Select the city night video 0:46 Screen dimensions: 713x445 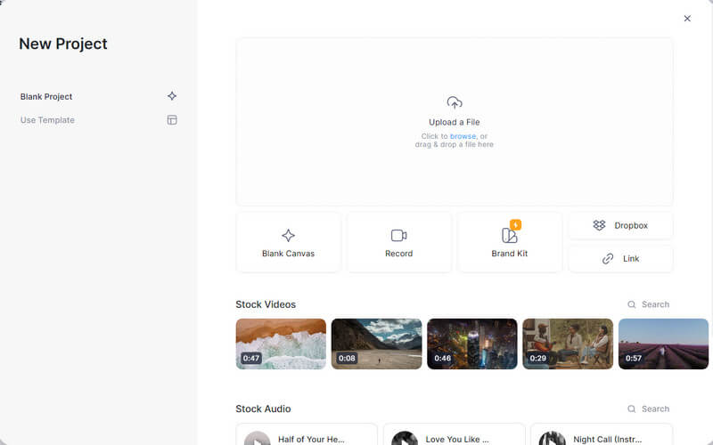[471, 344]
